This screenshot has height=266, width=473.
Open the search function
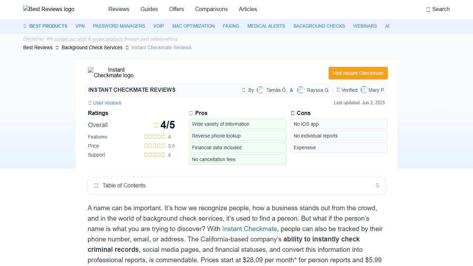tap(438, 9)
